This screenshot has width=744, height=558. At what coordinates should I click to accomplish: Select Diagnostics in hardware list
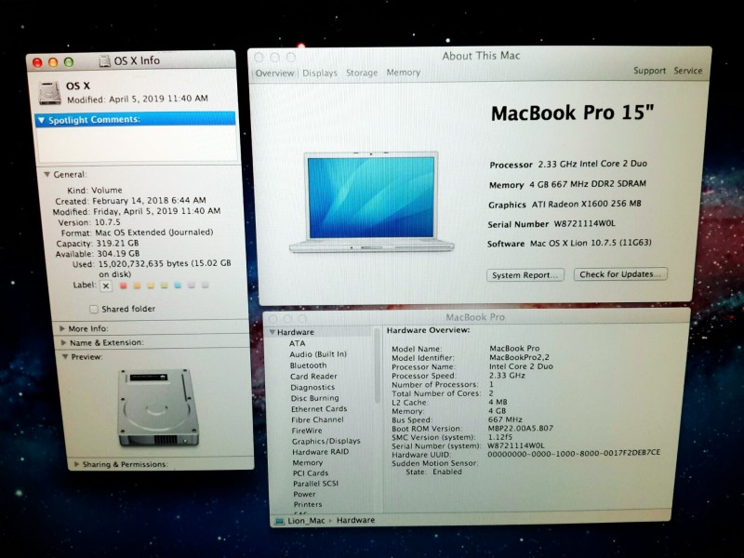[312, 388]
